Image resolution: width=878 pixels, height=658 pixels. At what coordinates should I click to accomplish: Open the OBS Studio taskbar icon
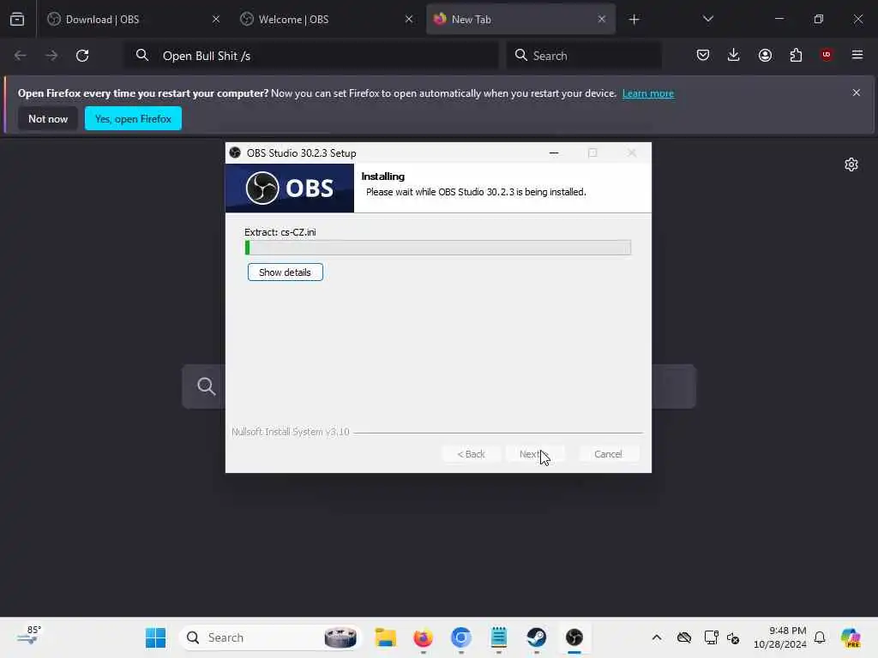click(x=574, y=637)
